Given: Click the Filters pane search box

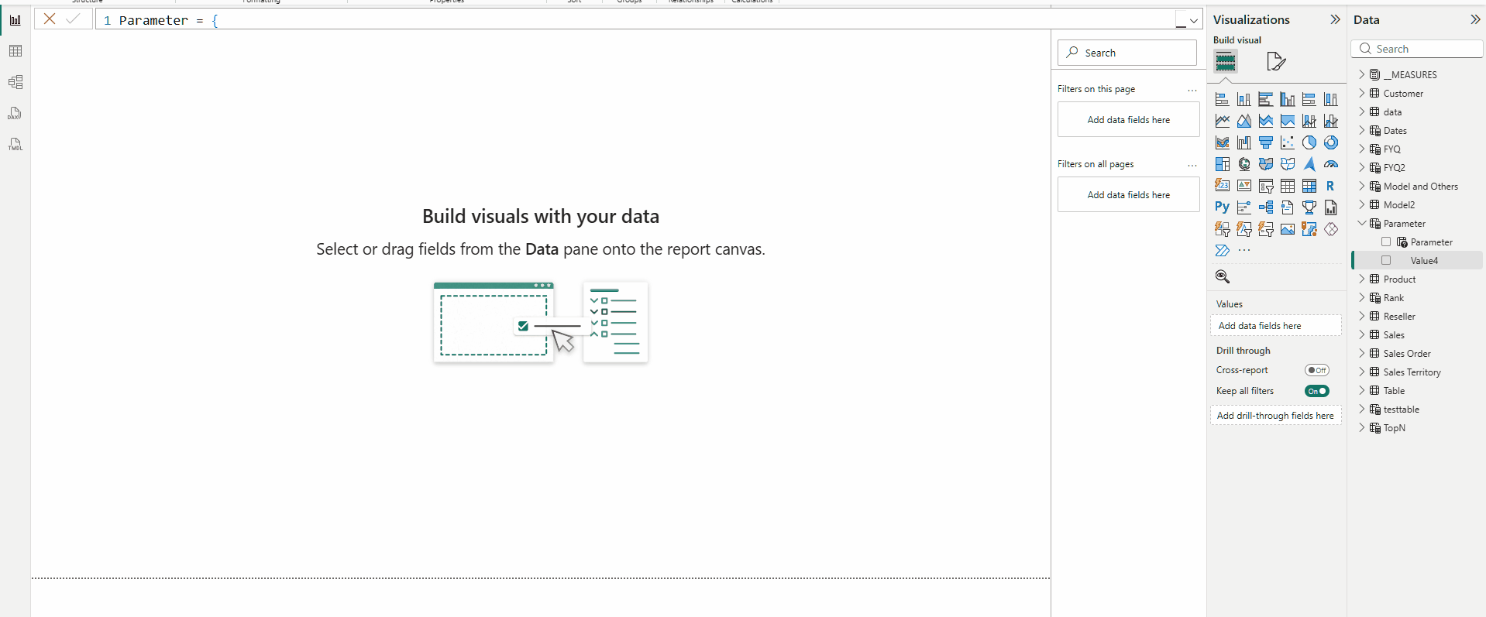Looking at the screenshot, I should pos(1127,53).
